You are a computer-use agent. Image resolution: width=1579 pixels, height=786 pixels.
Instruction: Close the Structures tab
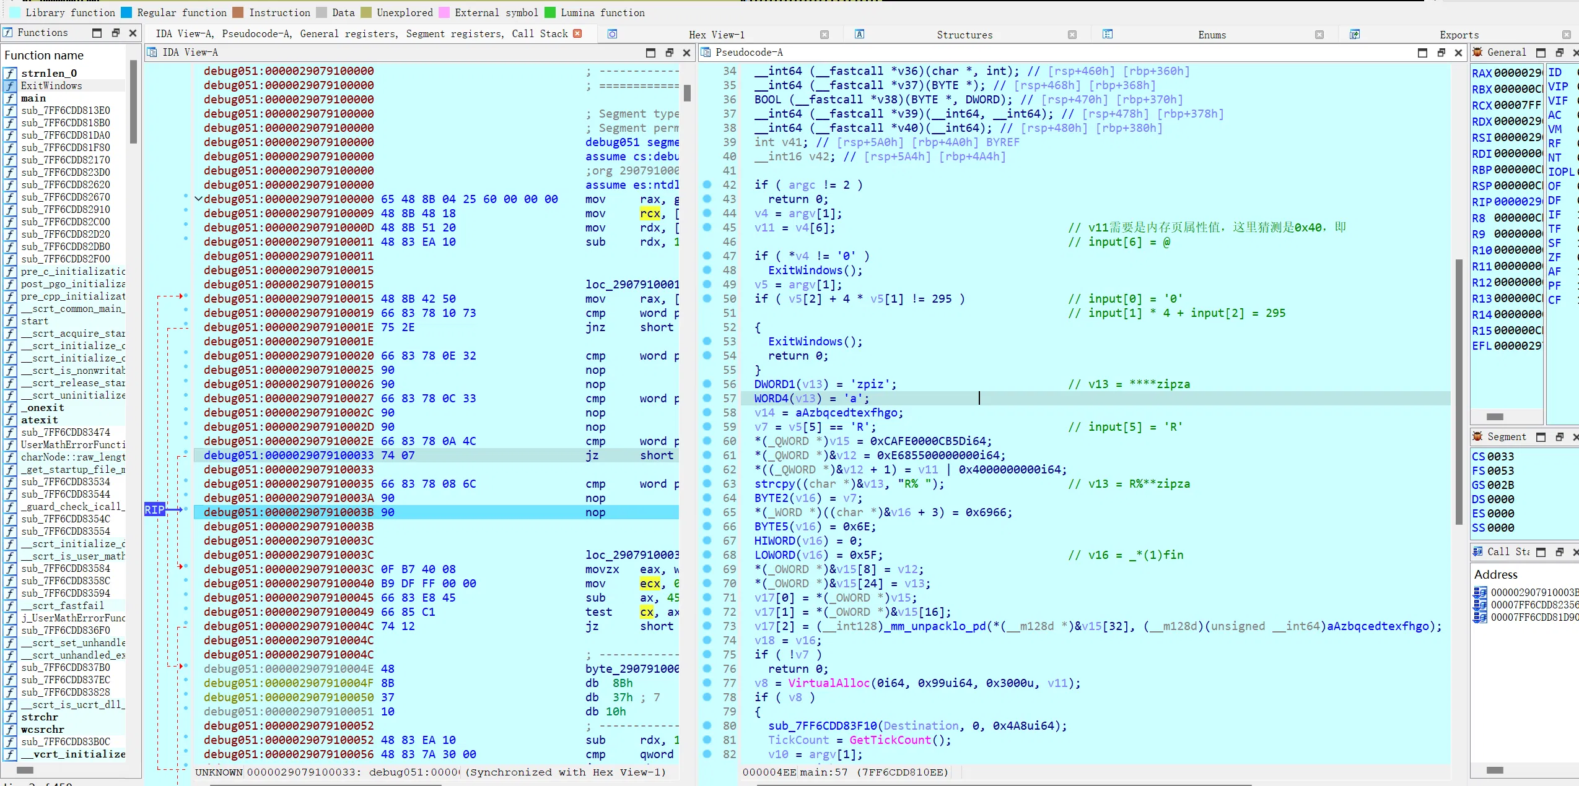(1072, 35)
